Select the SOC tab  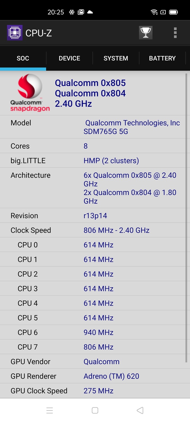point(23,58)
